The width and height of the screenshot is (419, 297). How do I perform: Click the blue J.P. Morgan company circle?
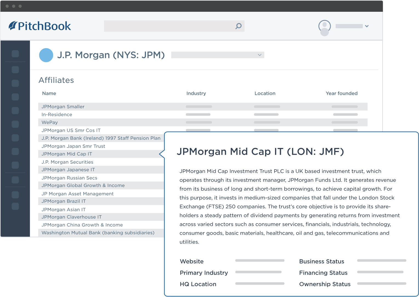(x=46, y=55)
